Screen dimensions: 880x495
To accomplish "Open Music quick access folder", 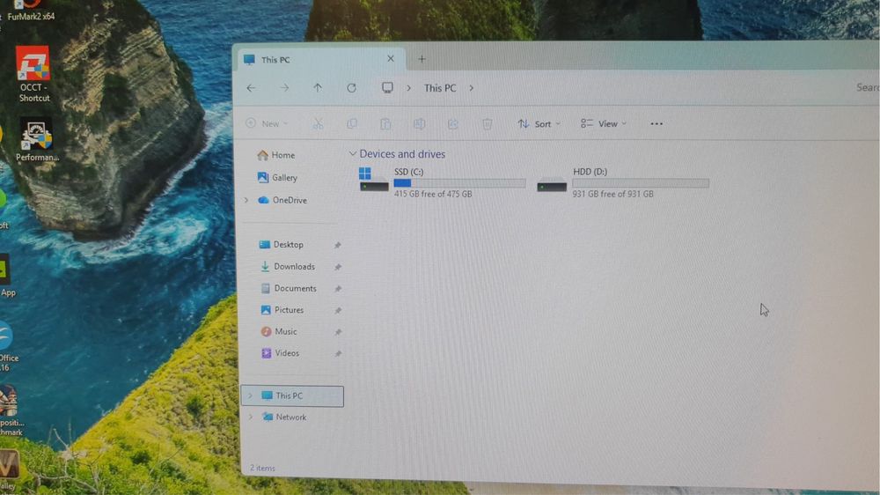I will click(279, 331).
